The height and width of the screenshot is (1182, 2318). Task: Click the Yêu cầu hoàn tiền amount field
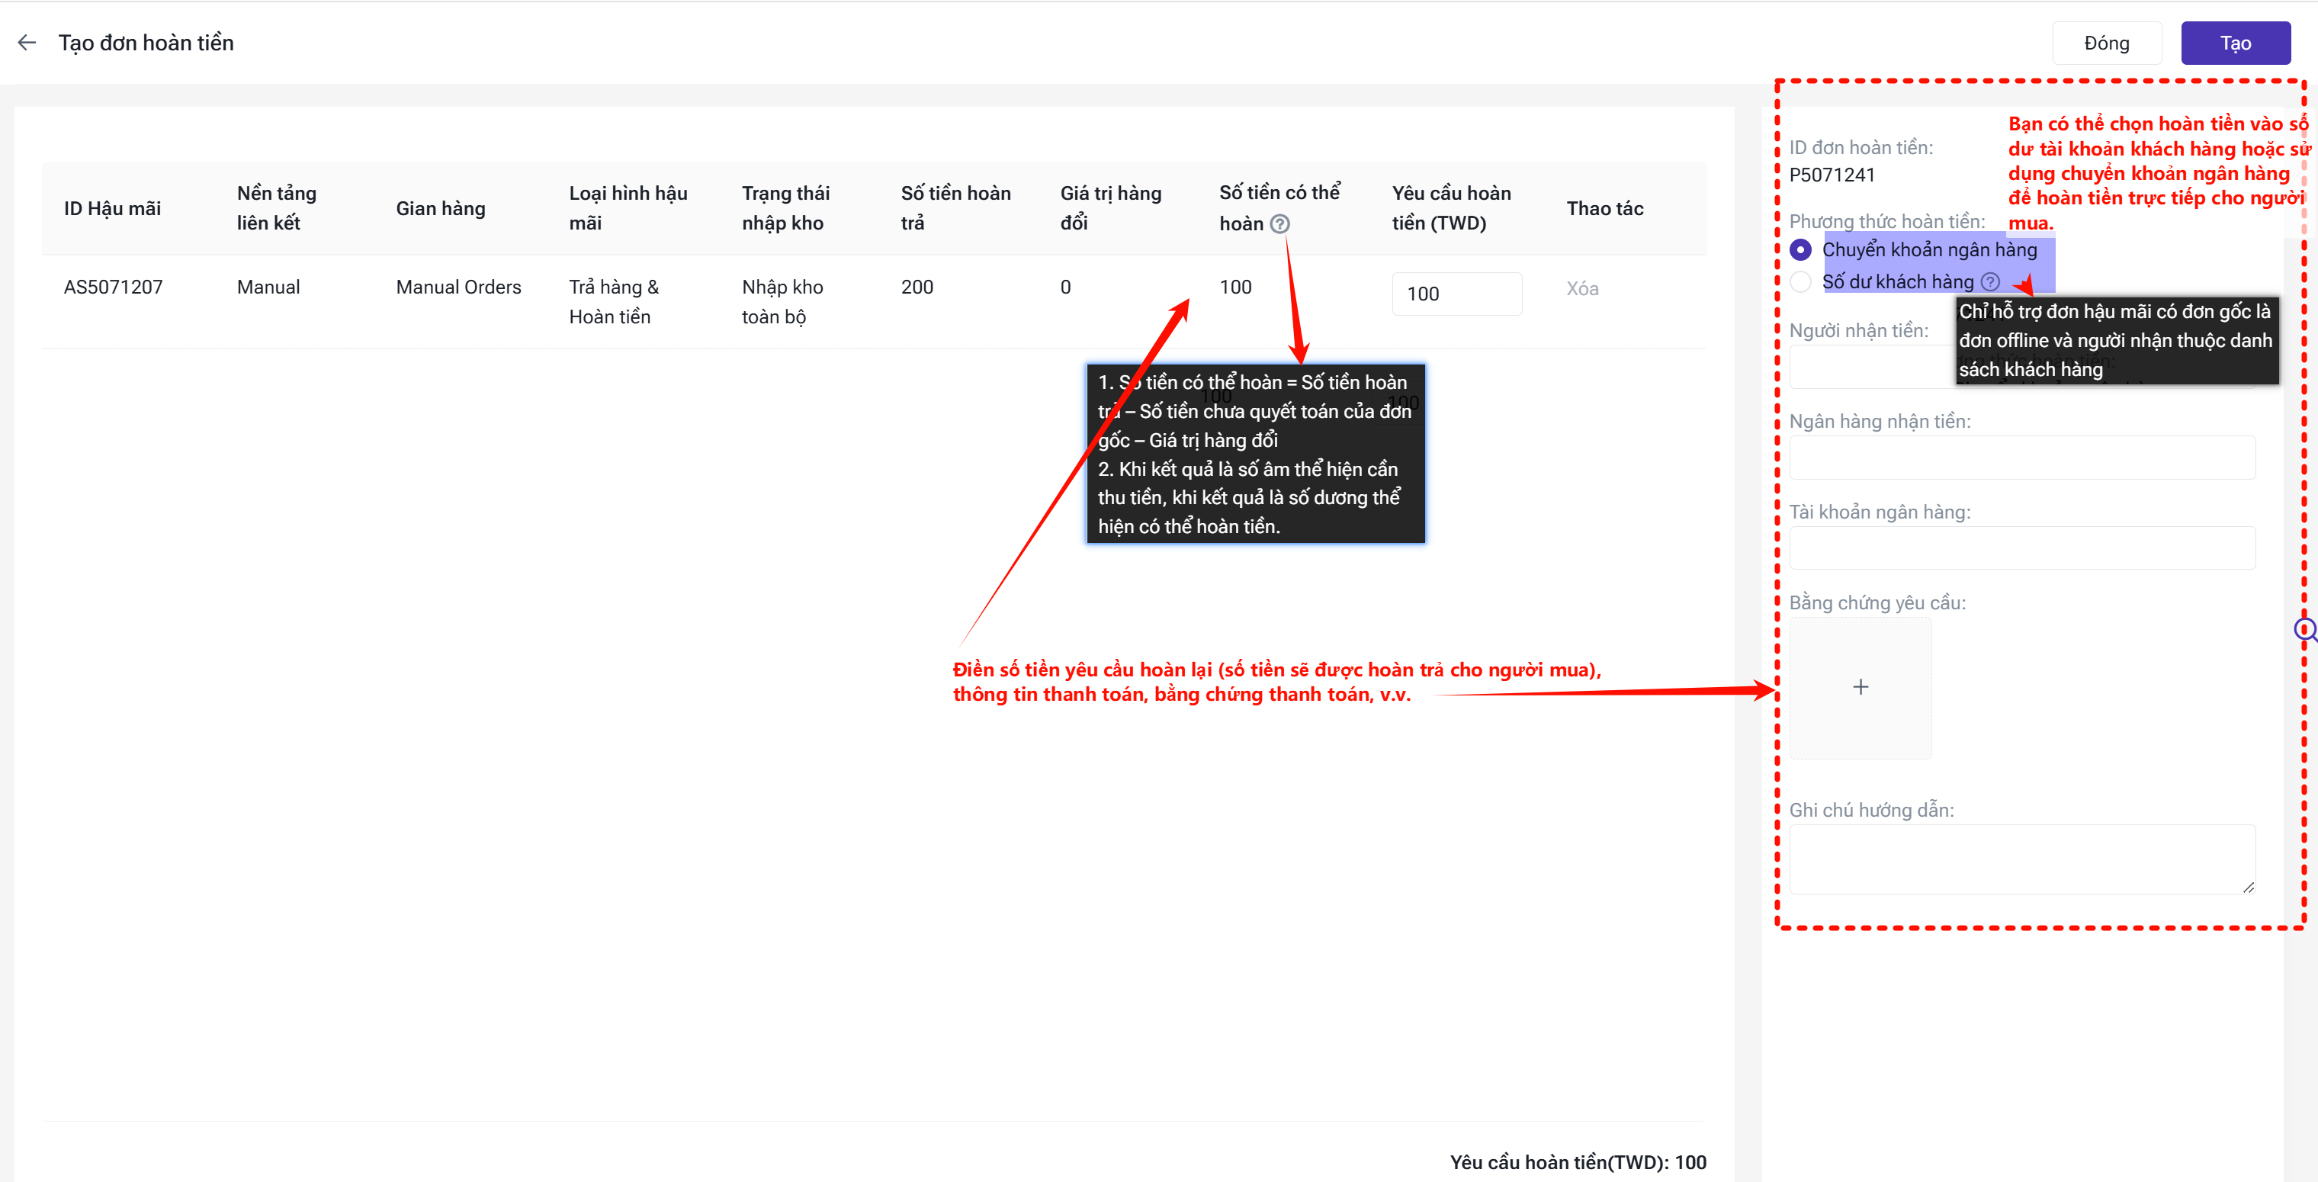pos(1456,294)
